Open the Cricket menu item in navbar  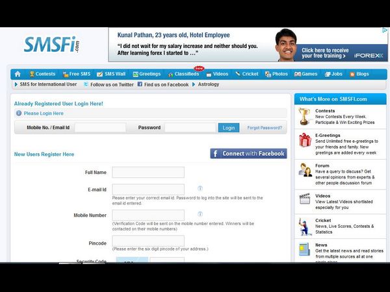[x=247, y=74]
